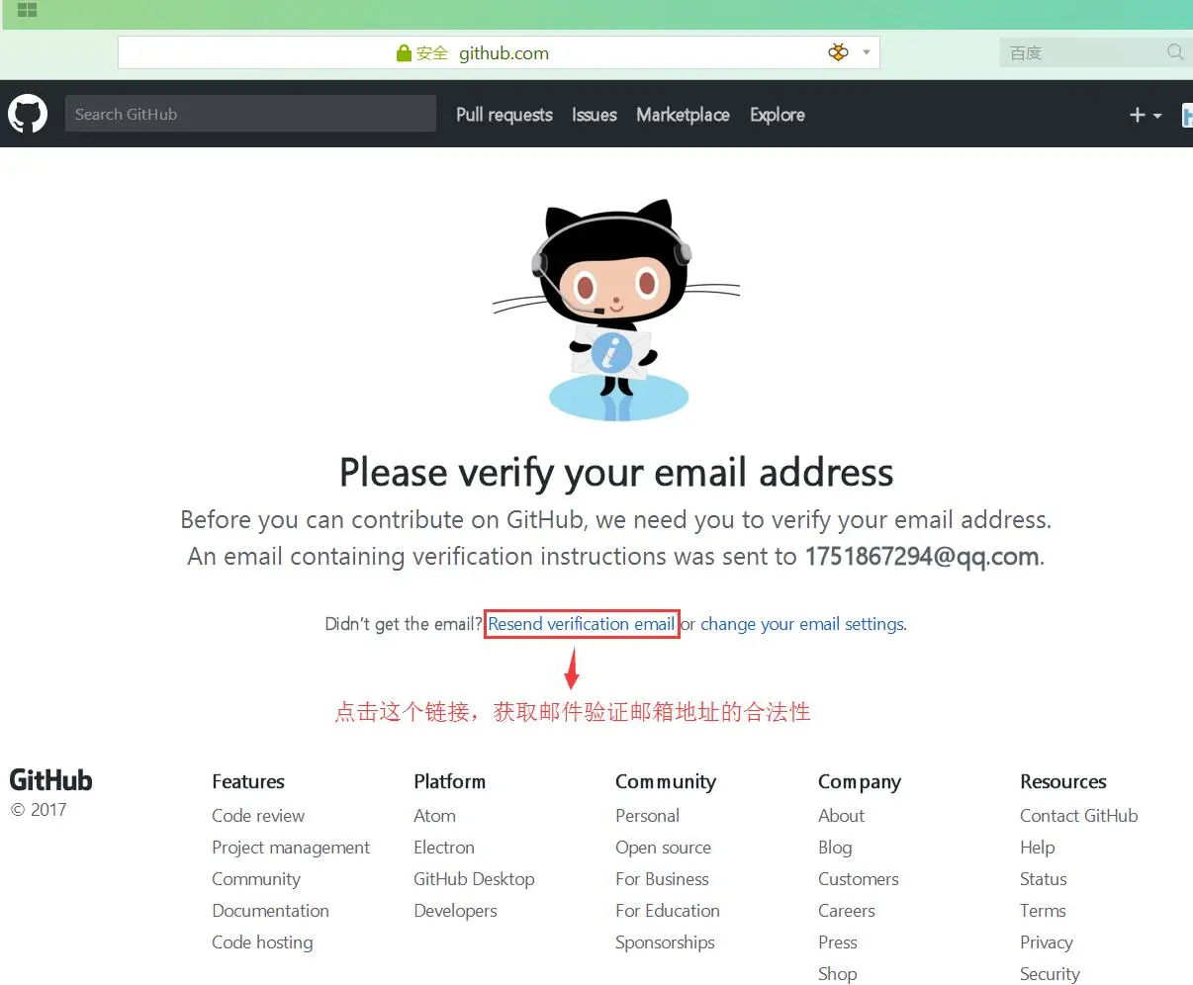Screen dimensions: 1193x985
Task: Click Resend verification email link
Action: (x=582, y=624)
